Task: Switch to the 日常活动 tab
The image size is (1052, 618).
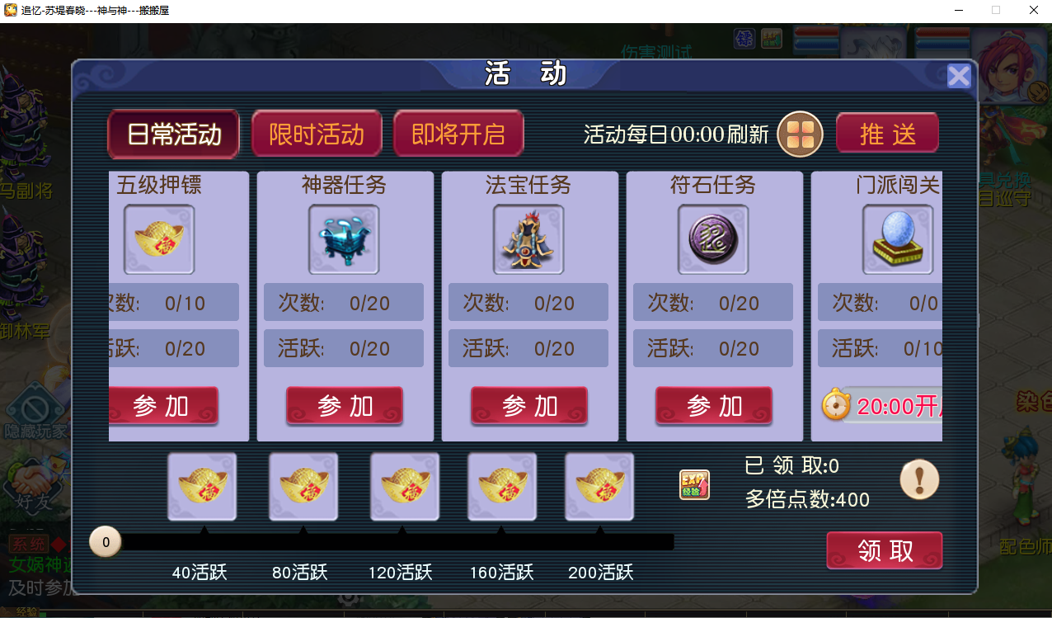Action: click(174, 134)
